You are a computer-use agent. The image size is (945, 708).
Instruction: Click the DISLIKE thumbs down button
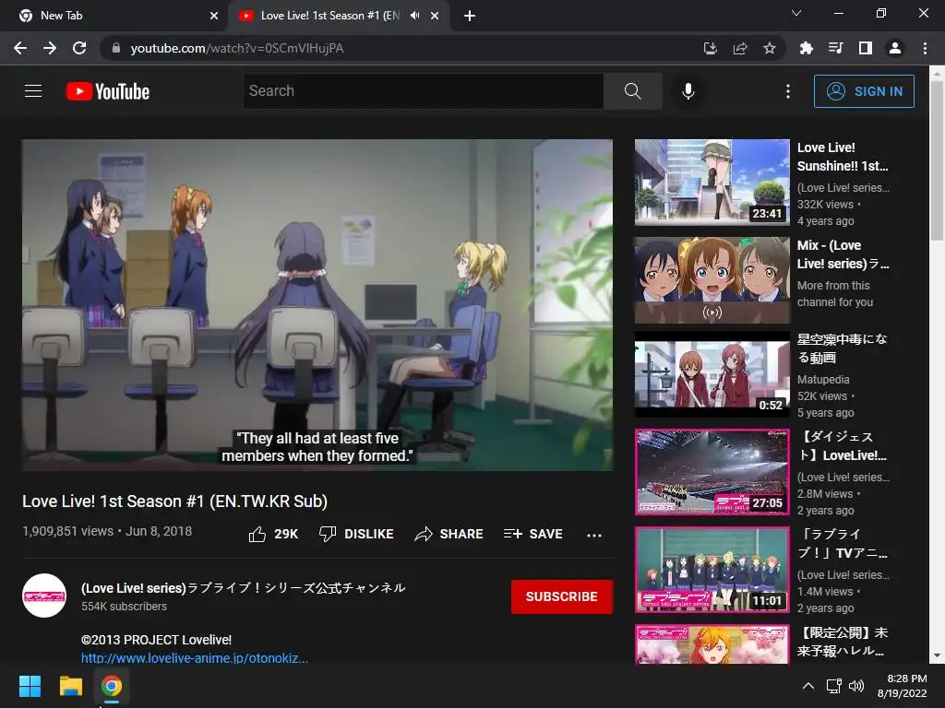(356, 534)
